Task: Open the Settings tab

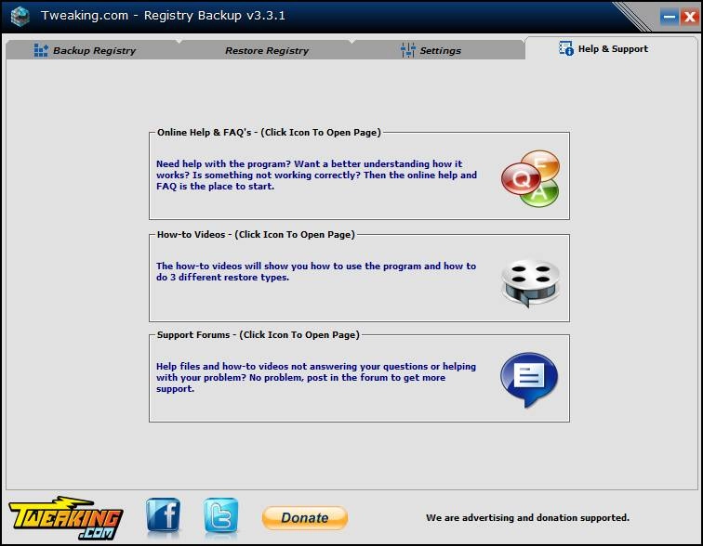Action: (x=439, y=50)
